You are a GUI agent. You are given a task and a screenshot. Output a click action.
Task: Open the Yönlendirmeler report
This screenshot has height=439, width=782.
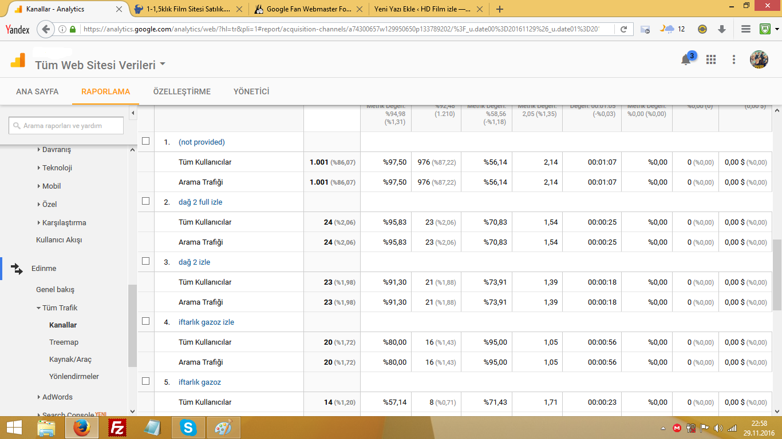point(74,377)
